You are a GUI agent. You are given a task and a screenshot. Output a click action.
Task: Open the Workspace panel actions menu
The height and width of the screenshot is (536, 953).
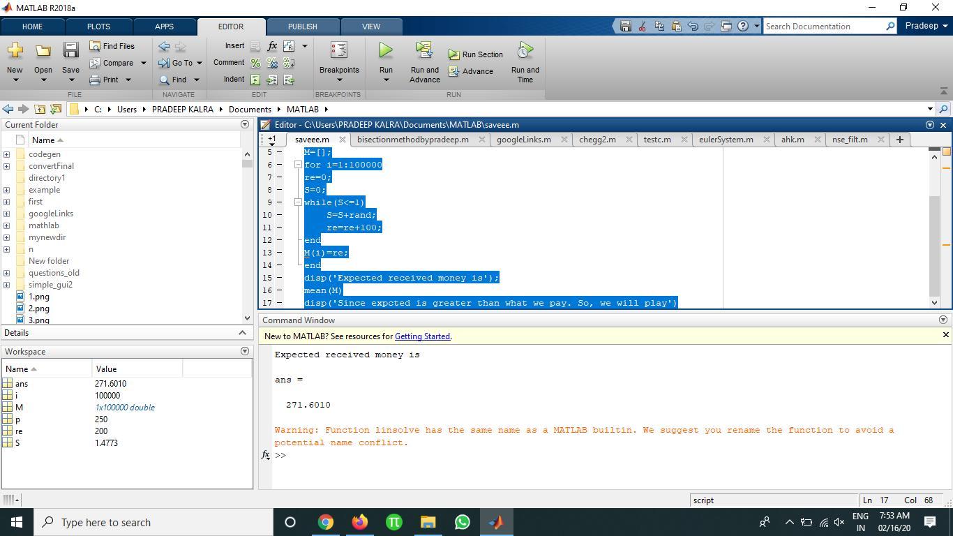pyautogui.click(x=244, y=351)
